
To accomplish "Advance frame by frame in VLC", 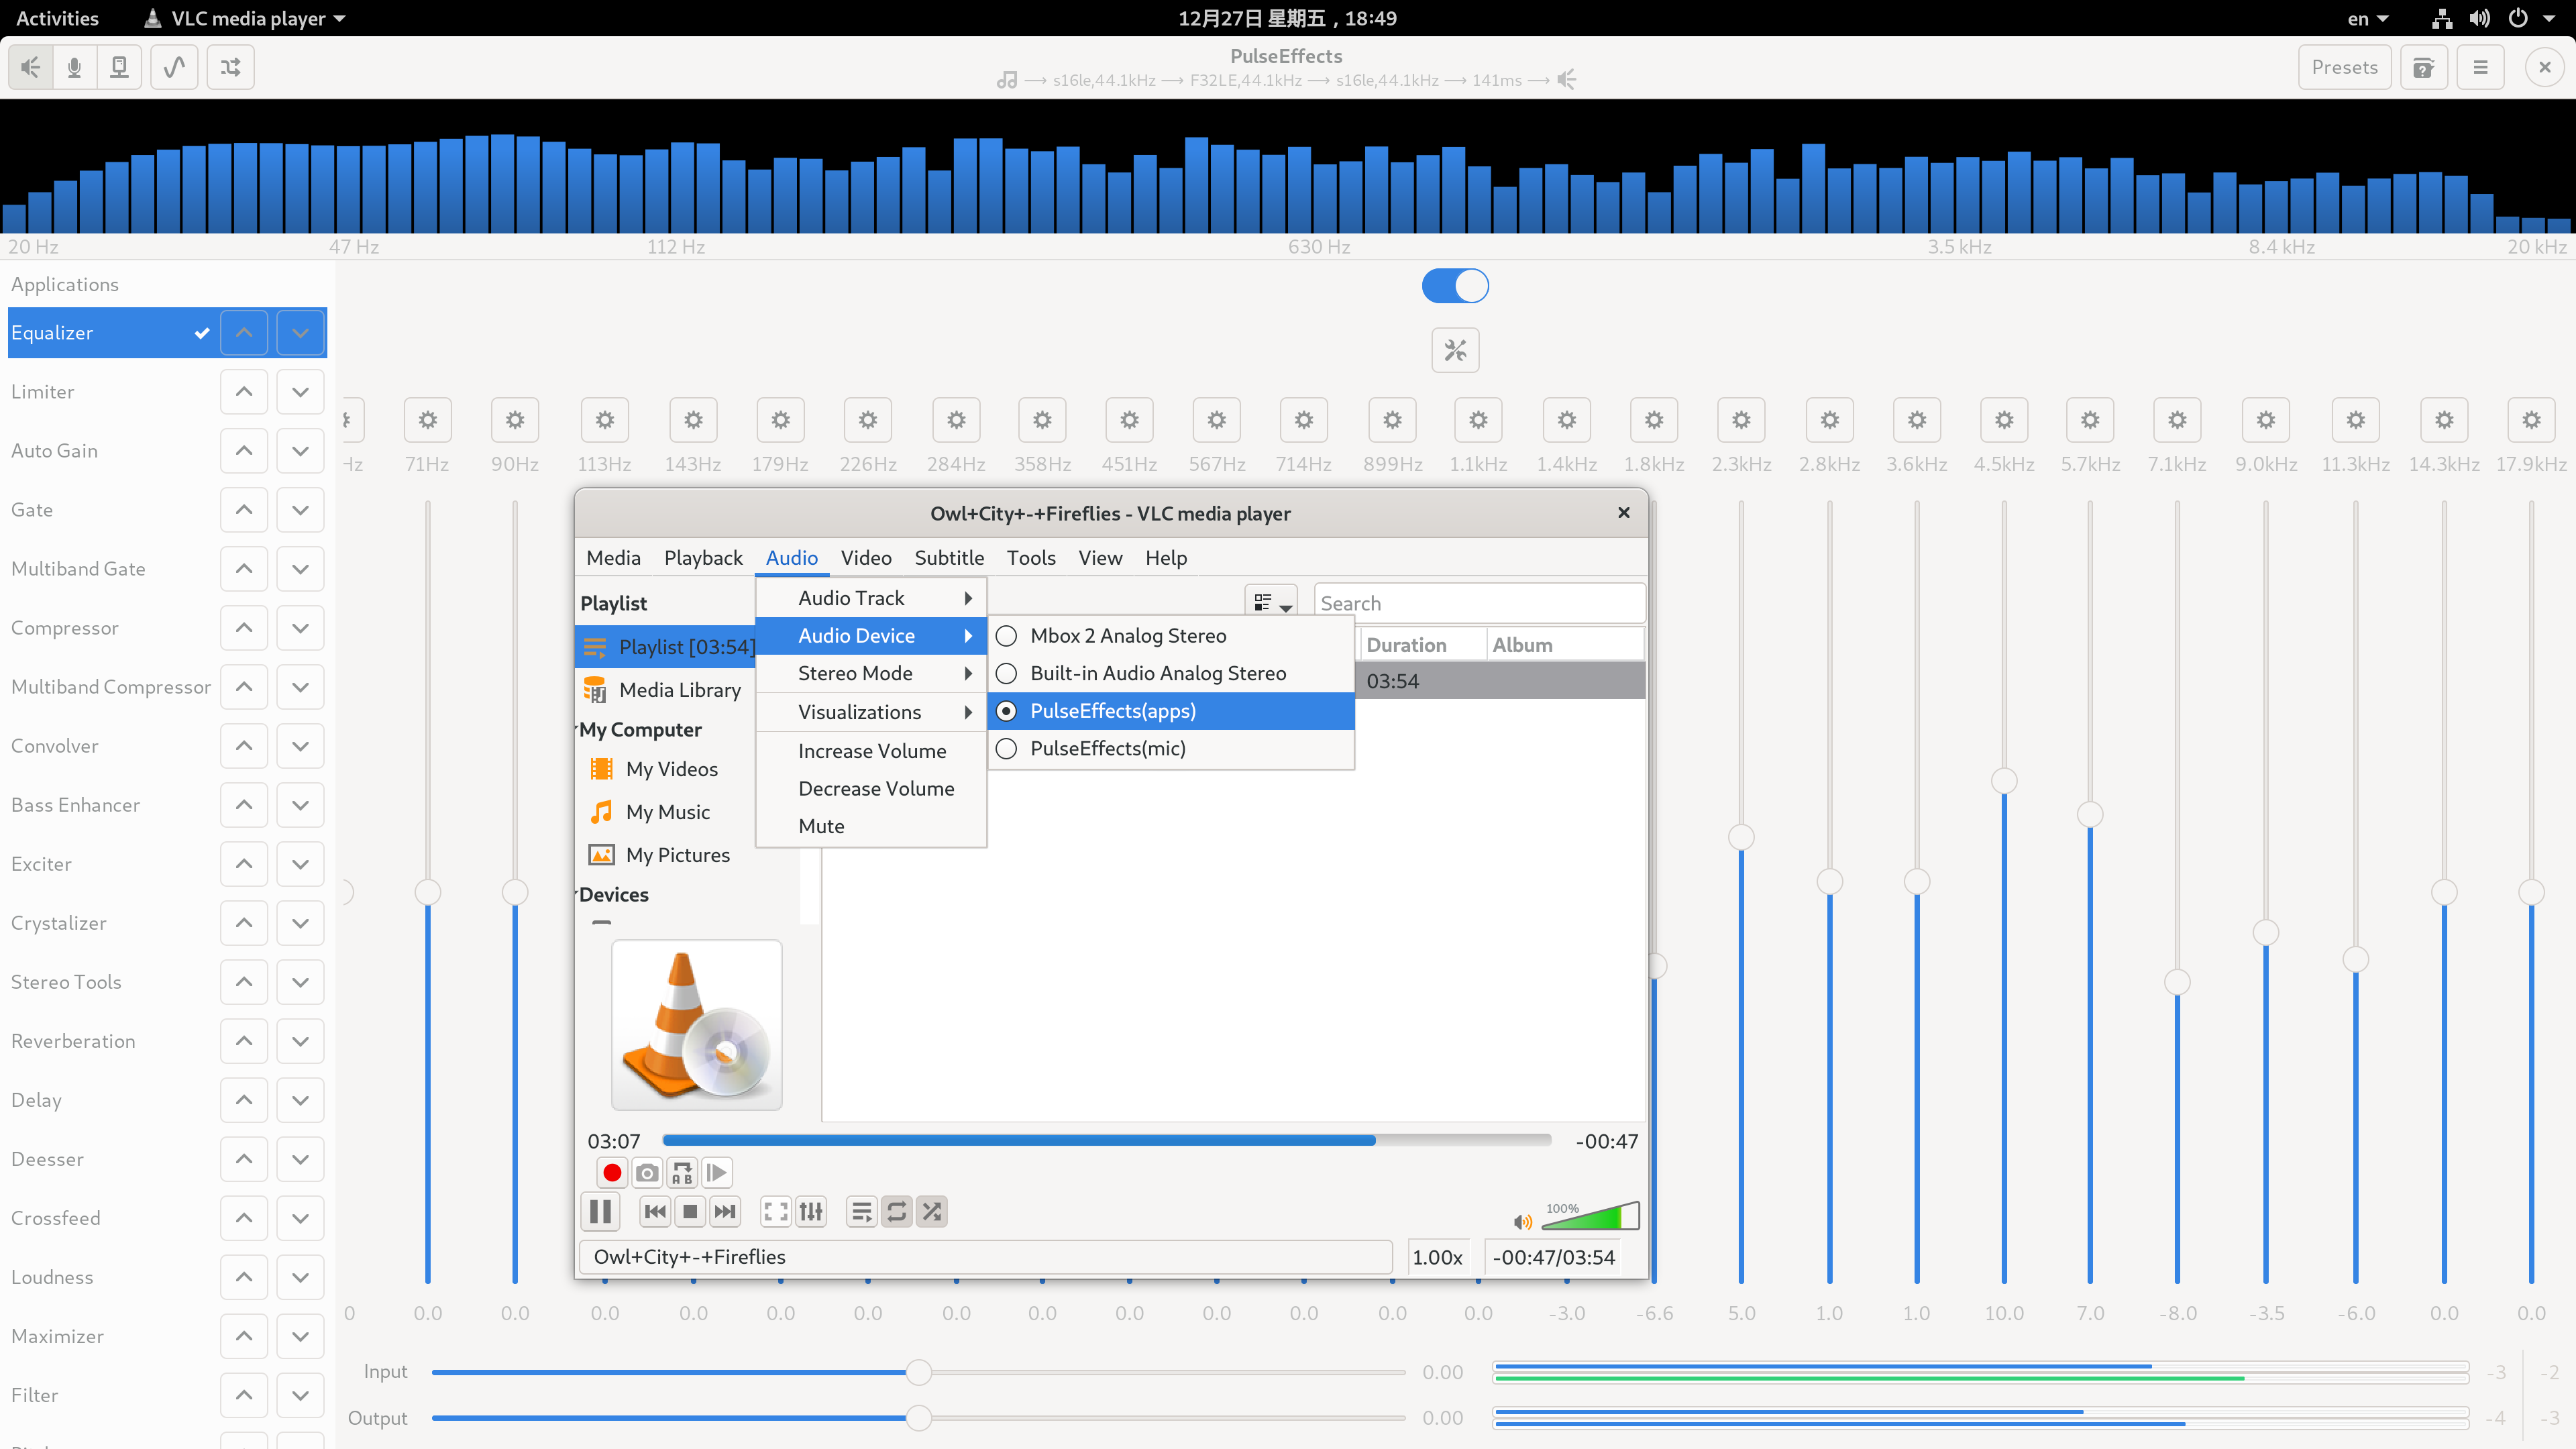I will pos(716,1172).
